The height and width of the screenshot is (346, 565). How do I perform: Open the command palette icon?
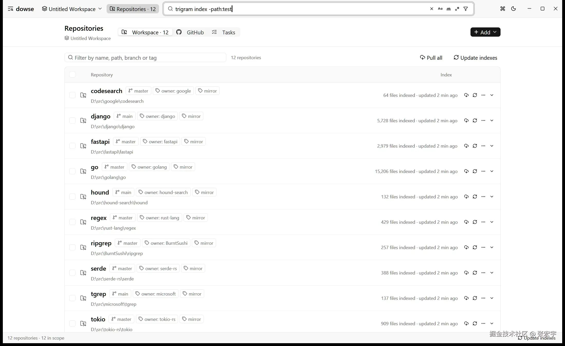coord(503,9)
